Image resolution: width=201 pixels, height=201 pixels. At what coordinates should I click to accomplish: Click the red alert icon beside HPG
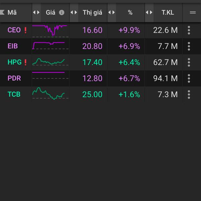click(25, 62)
